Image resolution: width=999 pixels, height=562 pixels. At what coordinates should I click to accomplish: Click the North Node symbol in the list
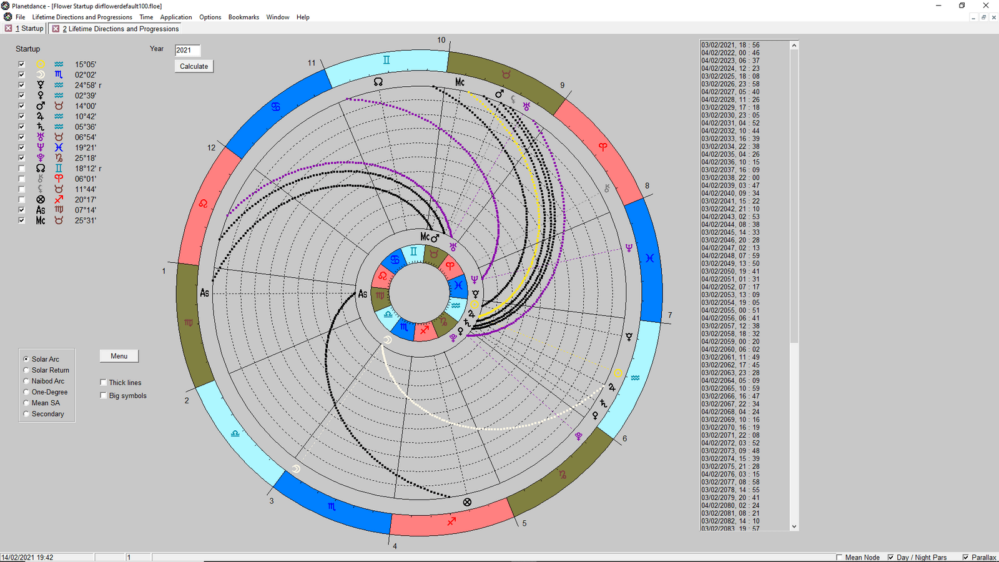pos(40,168)
